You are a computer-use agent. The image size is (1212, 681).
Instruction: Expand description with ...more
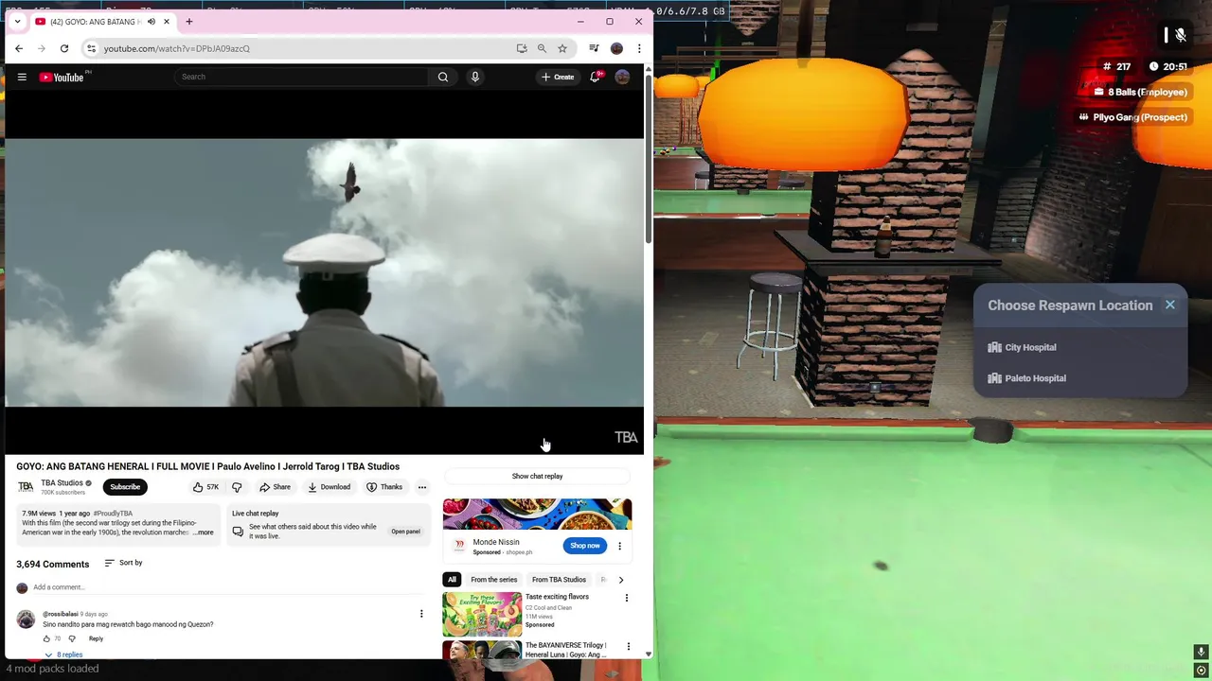(x=204, y=533)
